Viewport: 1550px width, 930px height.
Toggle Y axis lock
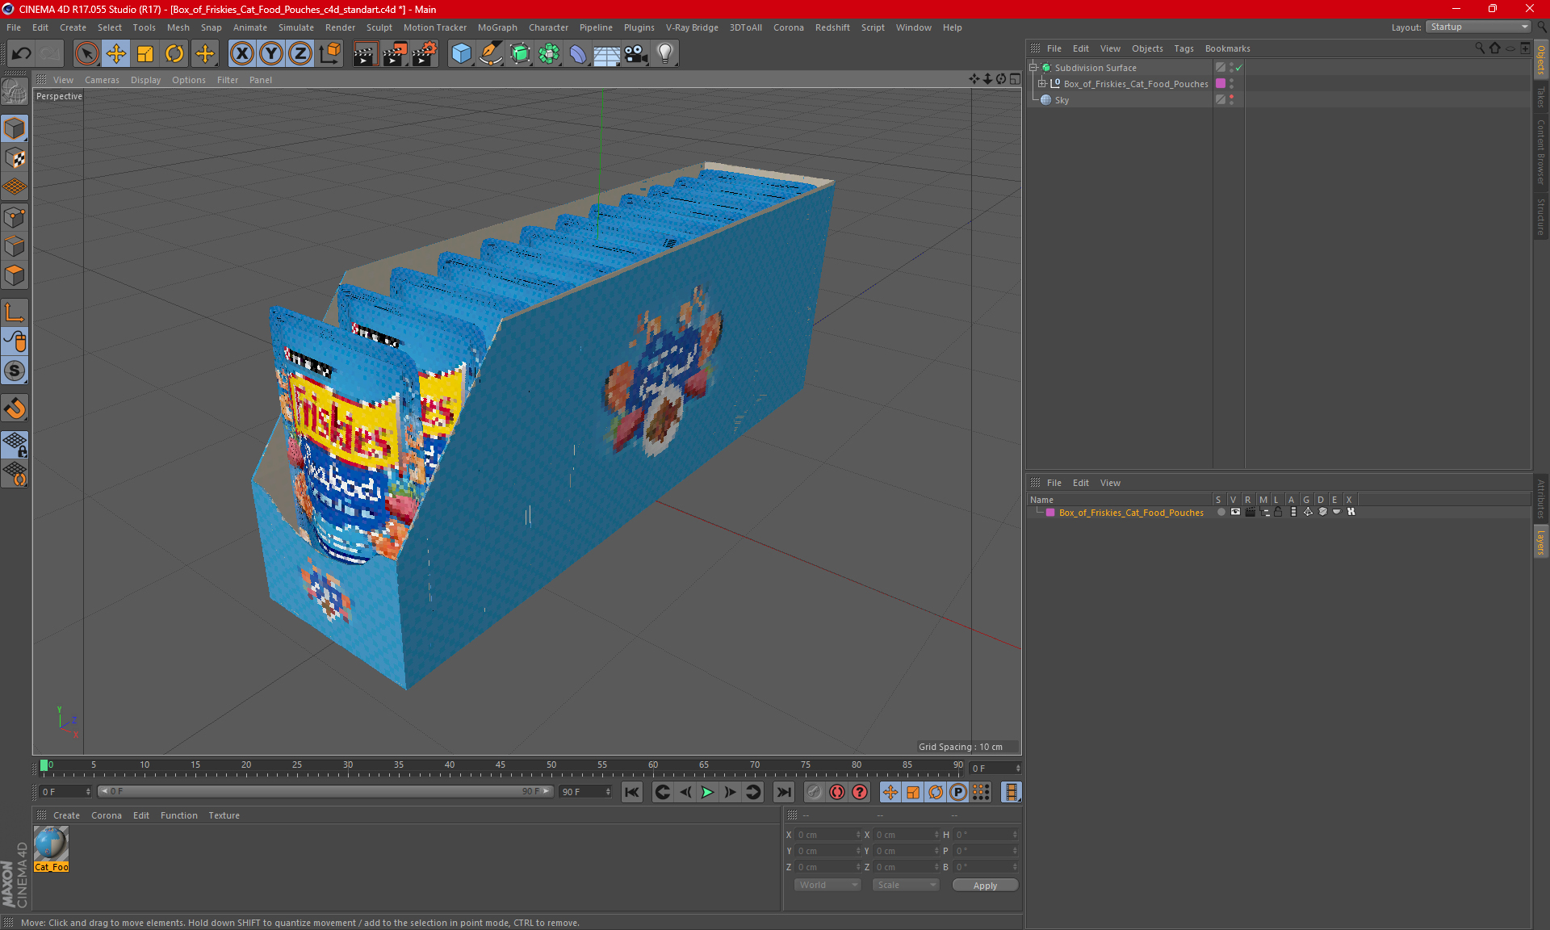tap(271, 53)
